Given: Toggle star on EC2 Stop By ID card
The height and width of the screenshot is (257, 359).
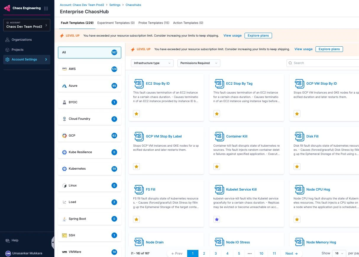Looking at the screenshot, I should 136,114.
